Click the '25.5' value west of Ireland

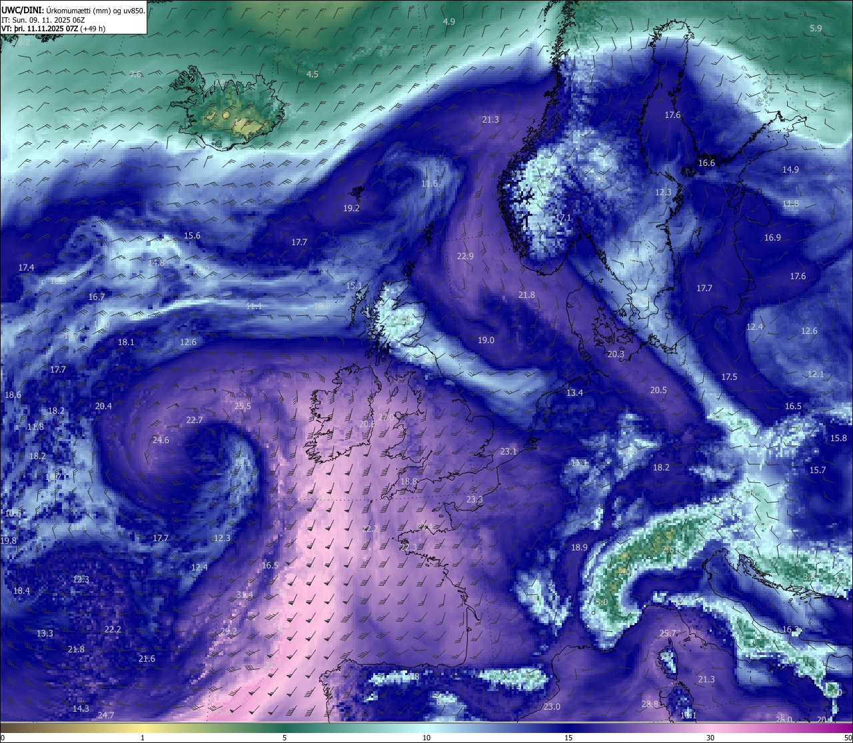(243, 406)
